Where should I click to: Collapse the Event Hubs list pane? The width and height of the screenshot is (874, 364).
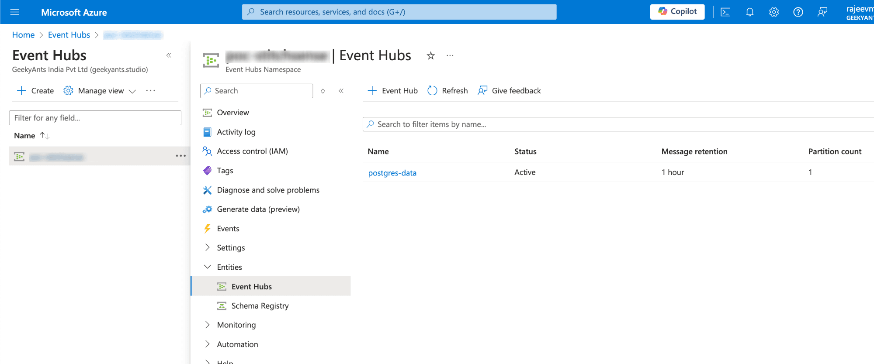pos(169,55)
